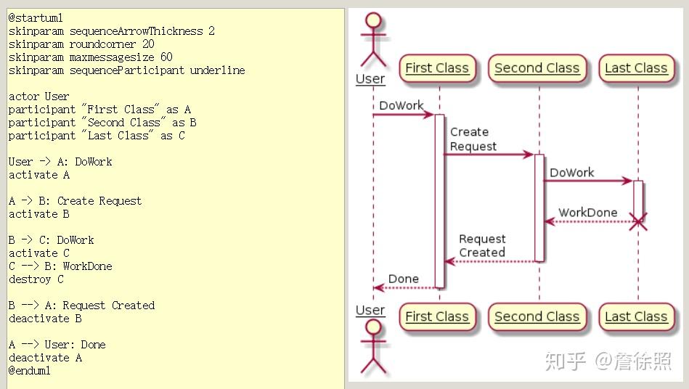The width and height of the screenshot is (689, 389).
Task: Click the Done return message label
Action: 404,279
